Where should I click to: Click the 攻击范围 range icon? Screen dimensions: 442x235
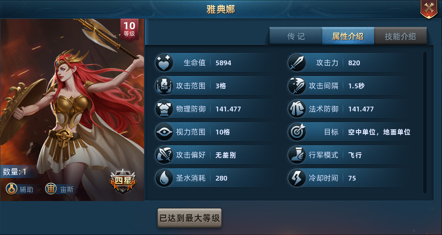tap(164, 86)
